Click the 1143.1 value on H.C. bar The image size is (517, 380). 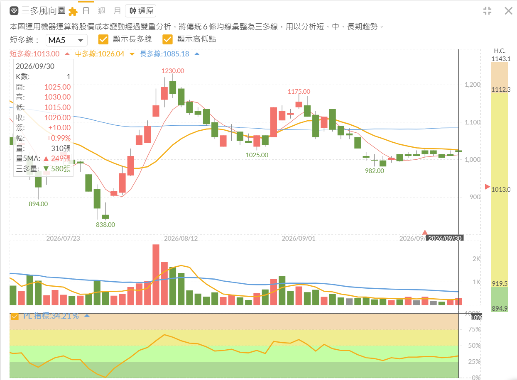coord(500,59)
